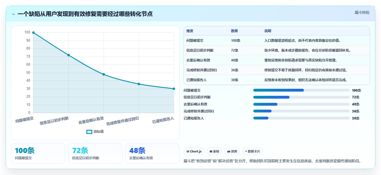381x175 pixels.
Task: Click the description starting 反馈者未收到结果时
Action: [306, 80]
